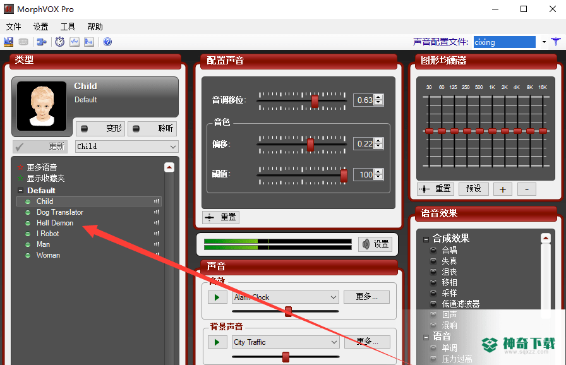Open the 帮助 menu
Screen dimensions: 566x365
point(95,27)
